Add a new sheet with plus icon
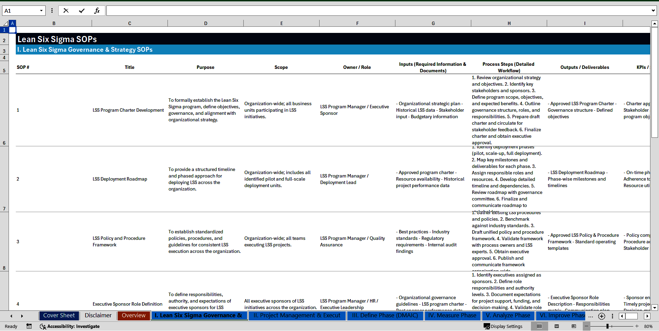659x331 pixels. [x=601, y=316]
